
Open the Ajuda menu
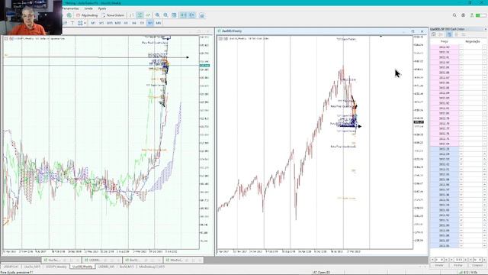pyautogui.click(x=102, y=8)
